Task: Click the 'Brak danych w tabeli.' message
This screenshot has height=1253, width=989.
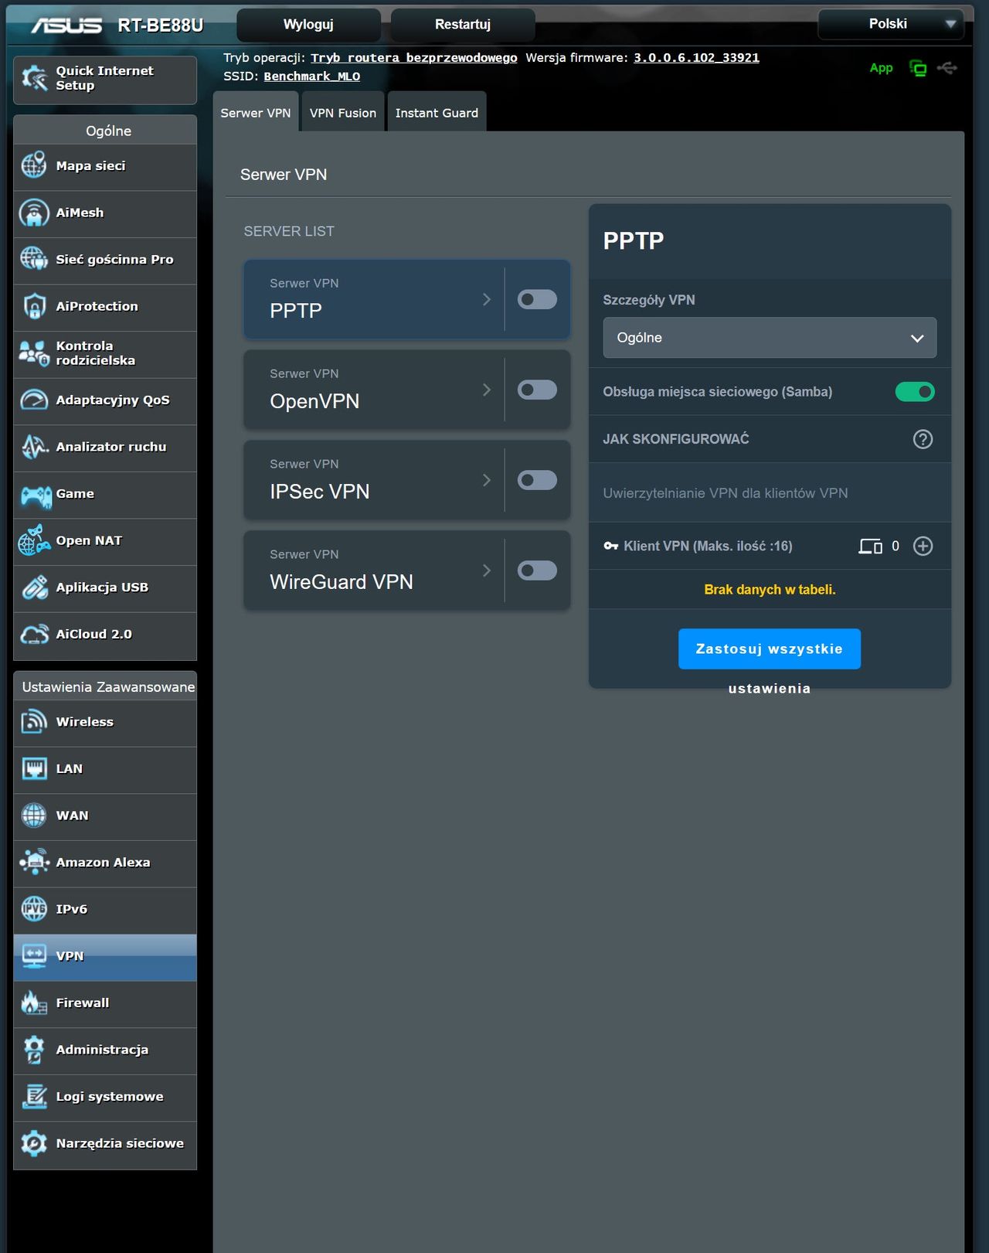Action: coord(770,590)
